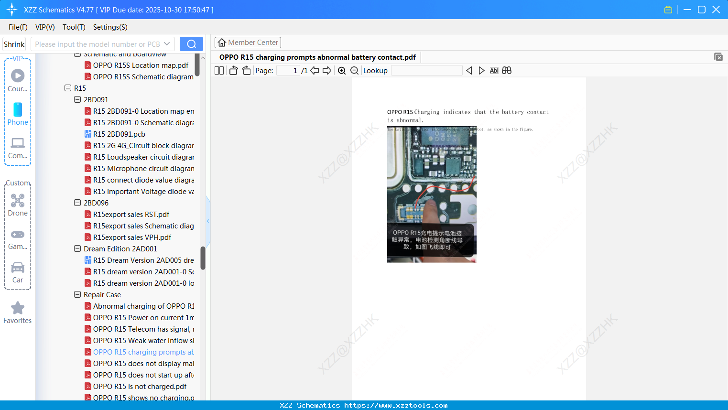Toggle the Abi text match option
Image resolution: width=728 pixels, height=410 pixels.
click(x=494, y=71)
